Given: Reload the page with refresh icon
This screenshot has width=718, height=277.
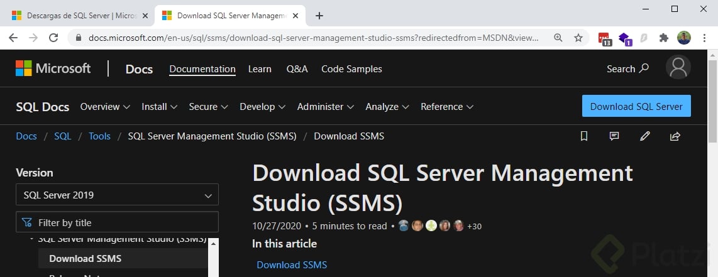Looking at the screenshot, I should tap(53, 38).
